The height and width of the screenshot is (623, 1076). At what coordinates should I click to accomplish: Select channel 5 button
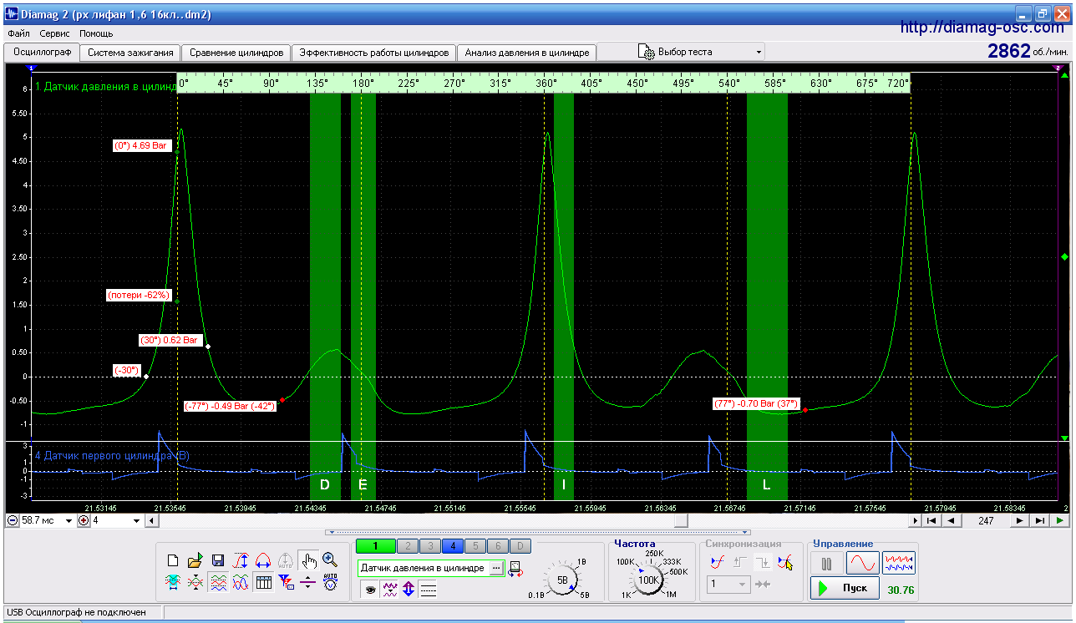(x=475, y=546)
